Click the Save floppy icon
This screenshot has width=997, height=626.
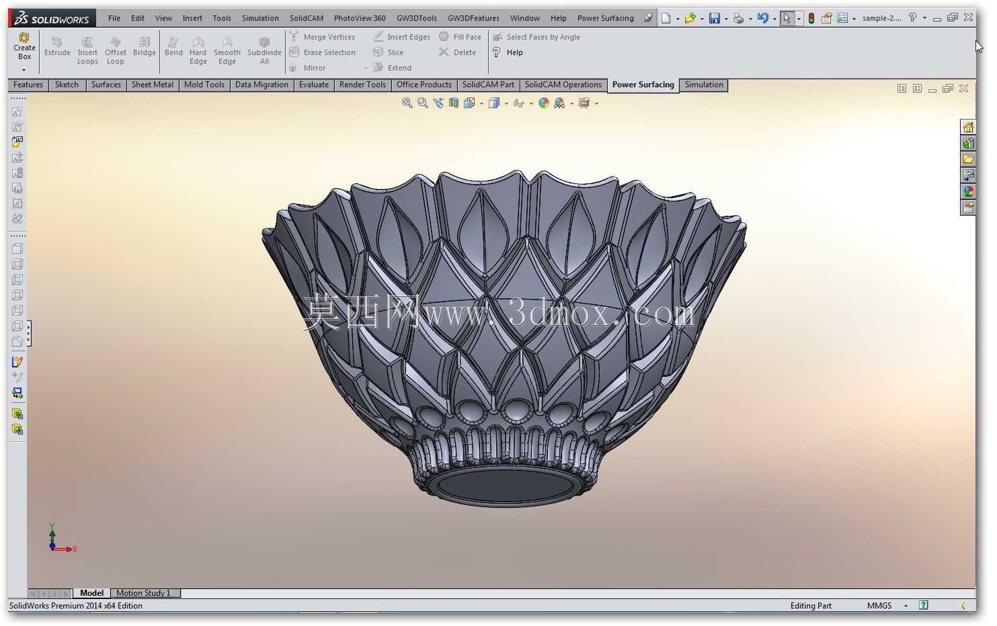point(715,18)
